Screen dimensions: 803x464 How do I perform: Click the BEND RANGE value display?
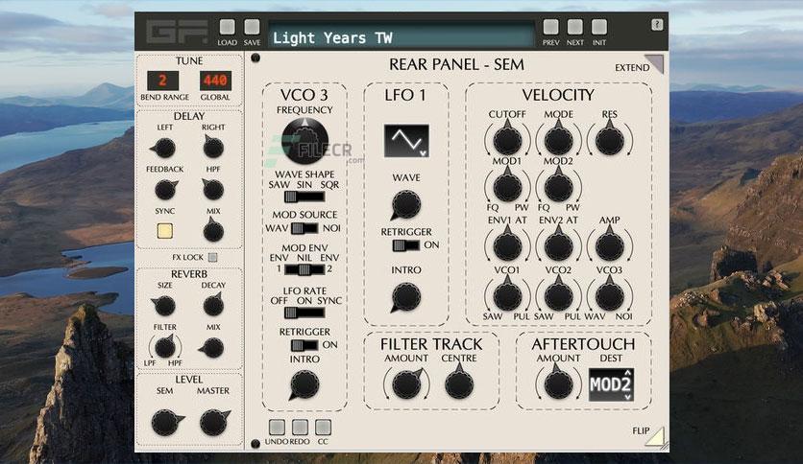163,81
